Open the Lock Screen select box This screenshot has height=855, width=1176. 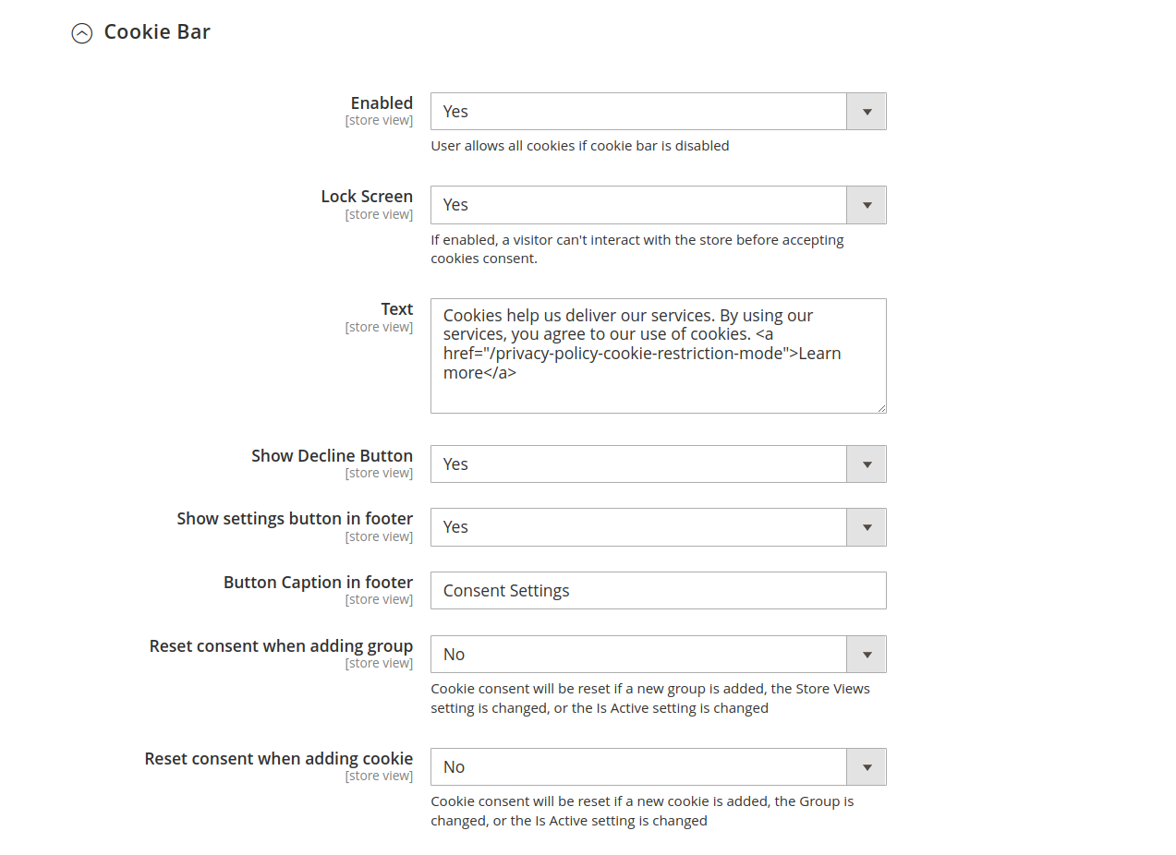point(638,205)
